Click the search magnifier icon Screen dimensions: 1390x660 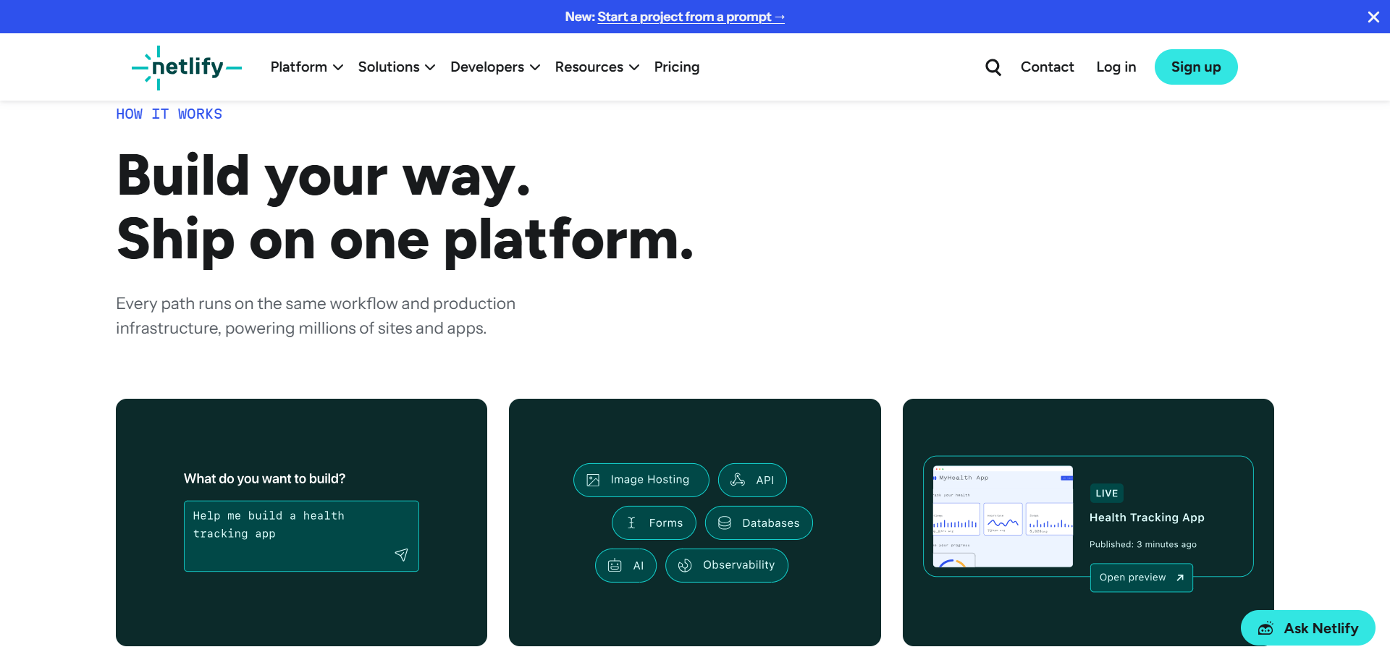tap(993, 67)
